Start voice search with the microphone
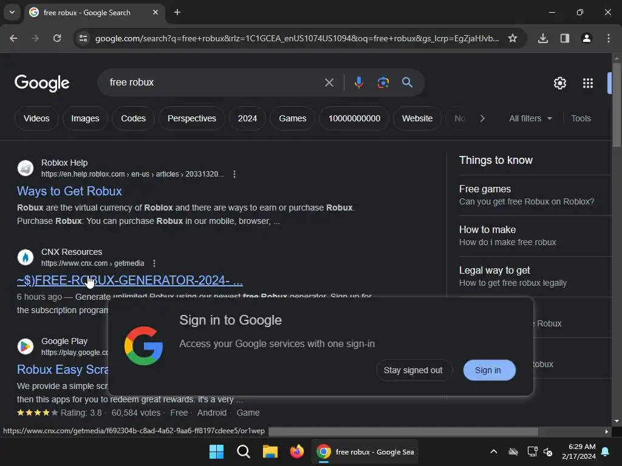Viewport: 622px width, 466px height. [358, 83]
